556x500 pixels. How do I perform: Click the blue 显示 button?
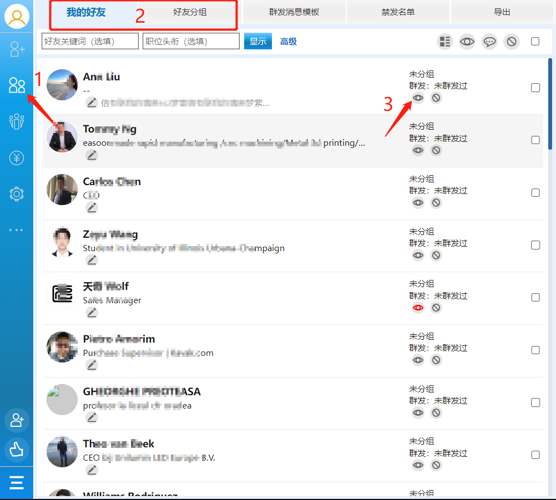coord(258,42)
